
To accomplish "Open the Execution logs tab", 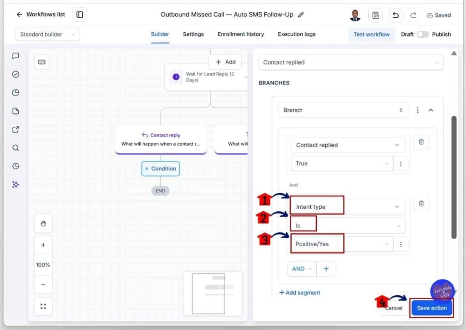I will click(x=297, y=34).
